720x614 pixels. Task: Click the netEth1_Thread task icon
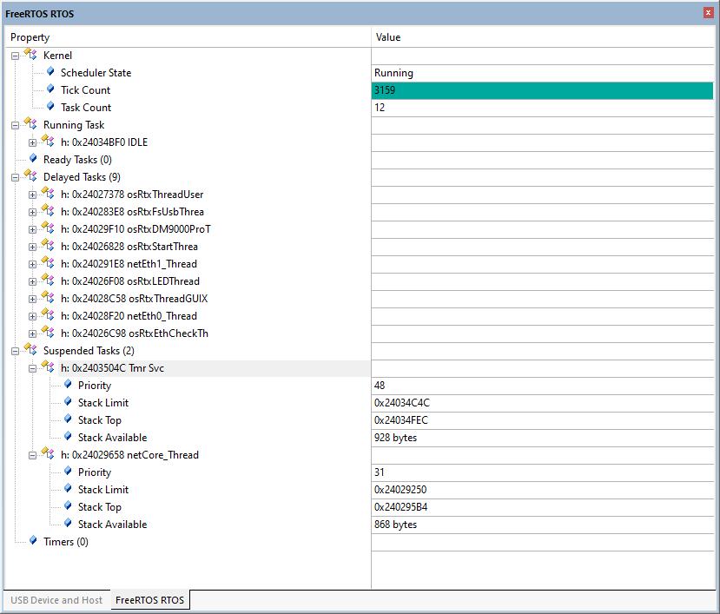pyautogui.click(x=48, y=262)
